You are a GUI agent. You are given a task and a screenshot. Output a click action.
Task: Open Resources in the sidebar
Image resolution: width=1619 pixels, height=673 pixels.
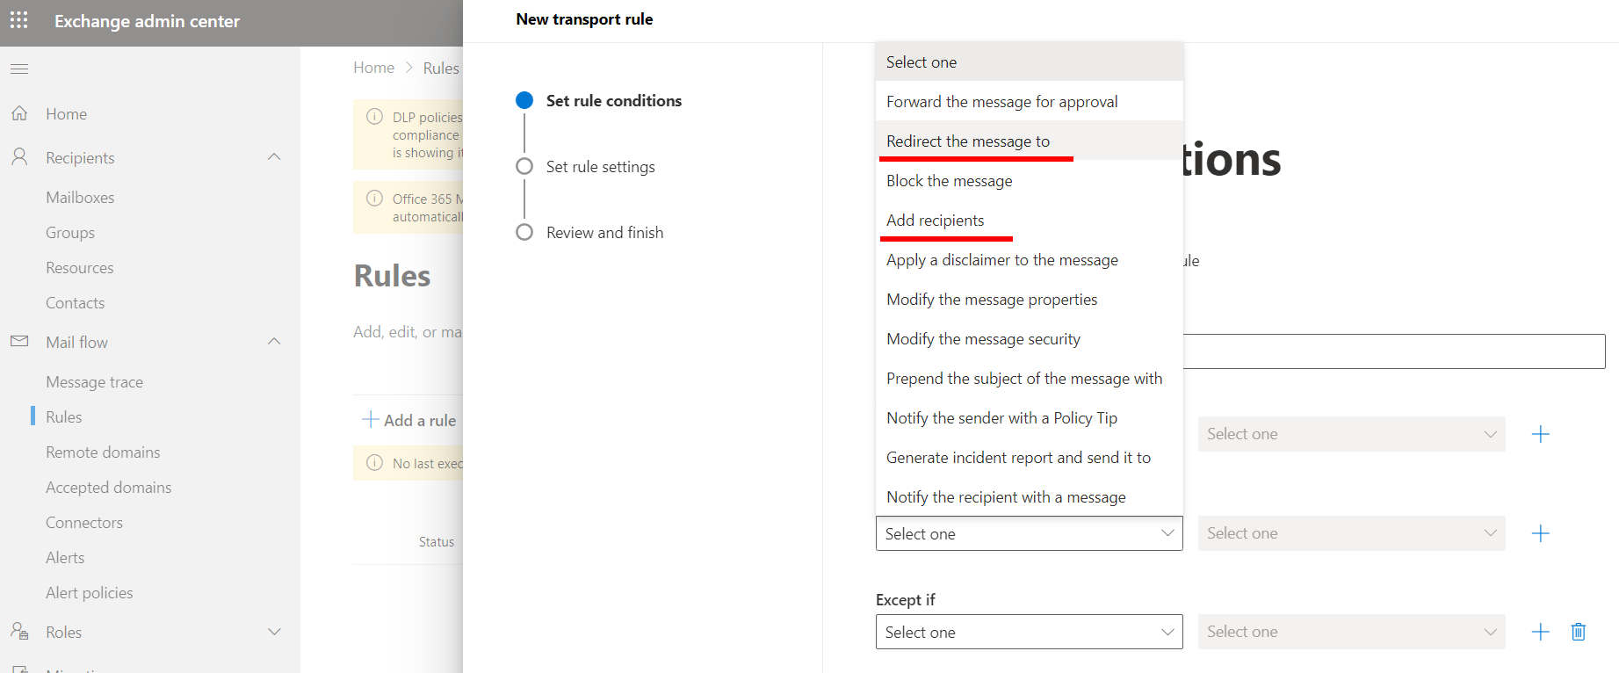[80, 267]
